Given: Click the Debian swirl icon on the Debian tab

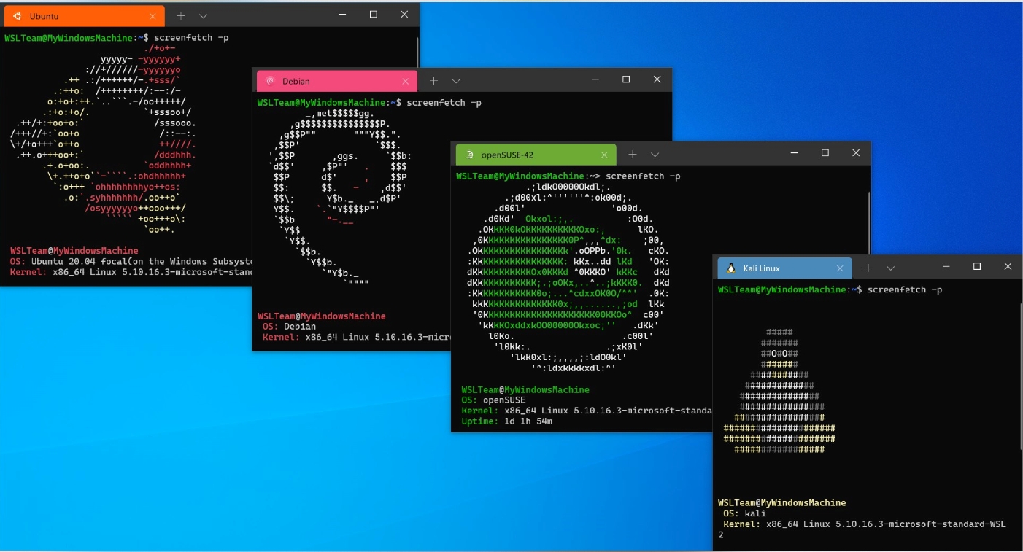Looking at the screenshot, I should (x=269, y=81).
